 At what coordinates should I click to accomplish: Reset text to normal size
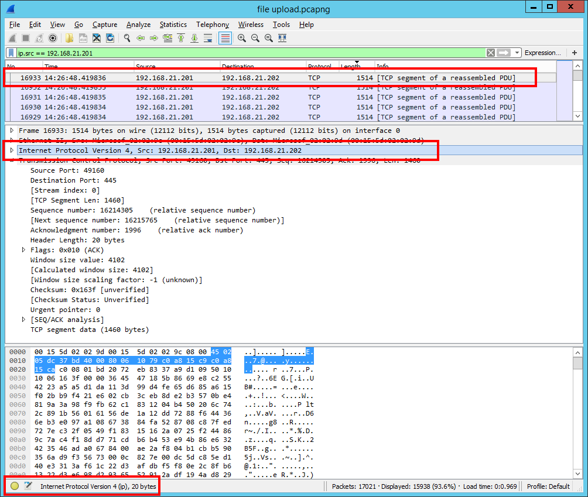click(x=269, y=38)
